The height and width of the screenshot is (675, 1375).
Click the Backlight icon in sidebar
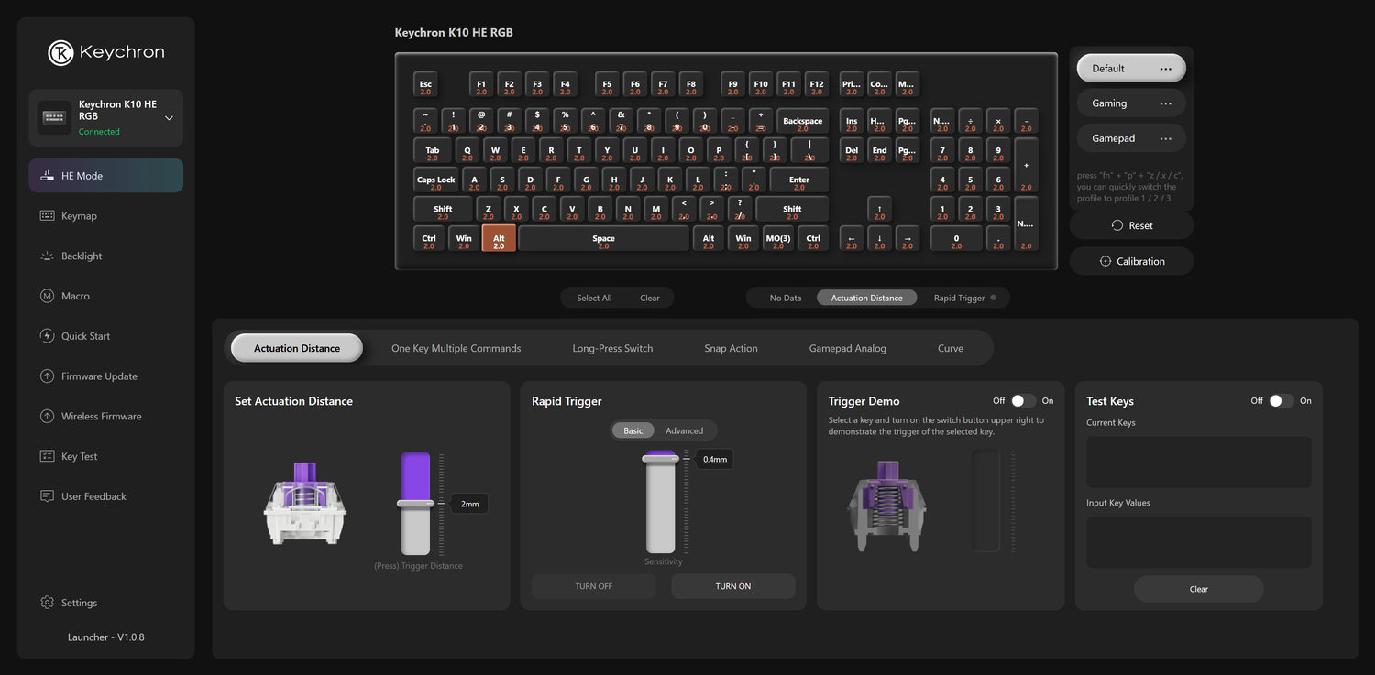47,256
